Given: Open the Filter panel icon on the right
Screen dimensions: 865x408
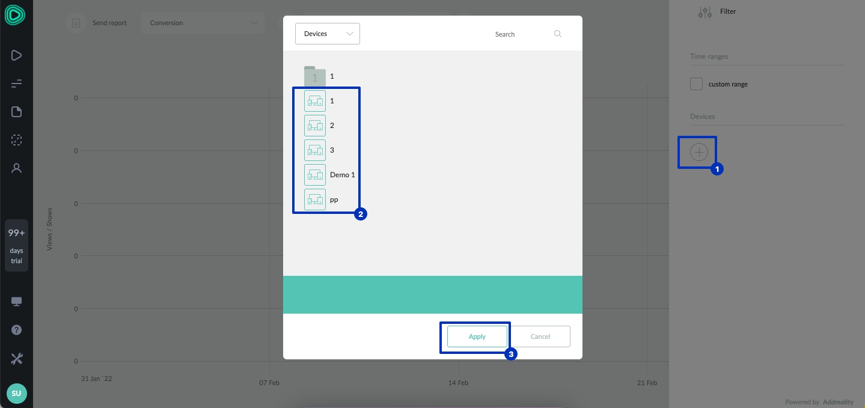Looking at the screenshot, I should click(x=705, y=11).
